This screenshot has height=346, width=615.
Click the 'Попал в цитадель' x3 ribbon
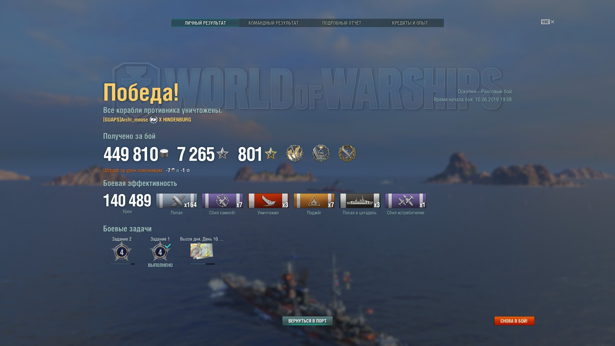pyautogui.click(x=360, y=201)
